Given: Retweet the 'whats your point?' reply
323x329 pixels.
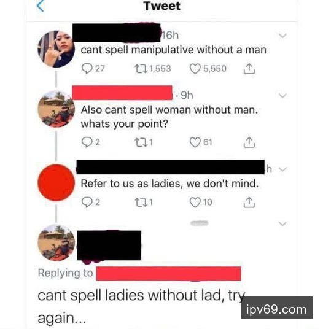Looking at the screenshot, I should click(x=144, y=142).
